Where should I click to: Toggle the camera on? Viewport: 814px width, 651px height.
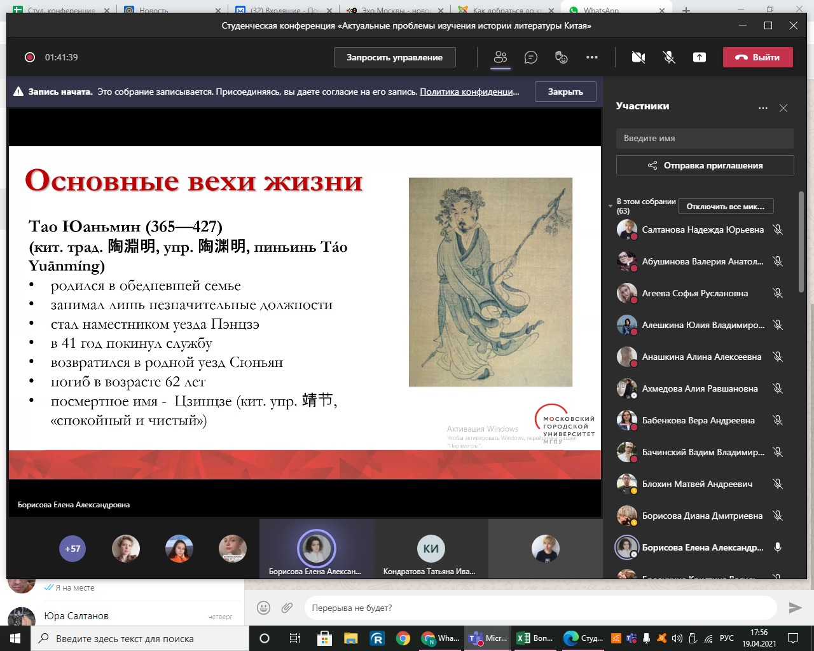pyautogui.click(x=638, y=57)
